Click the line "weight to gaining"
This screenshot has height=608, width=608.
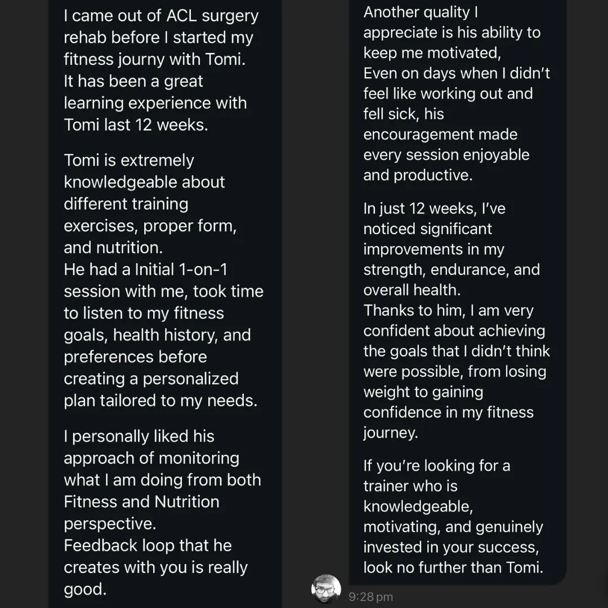(423, 391)
